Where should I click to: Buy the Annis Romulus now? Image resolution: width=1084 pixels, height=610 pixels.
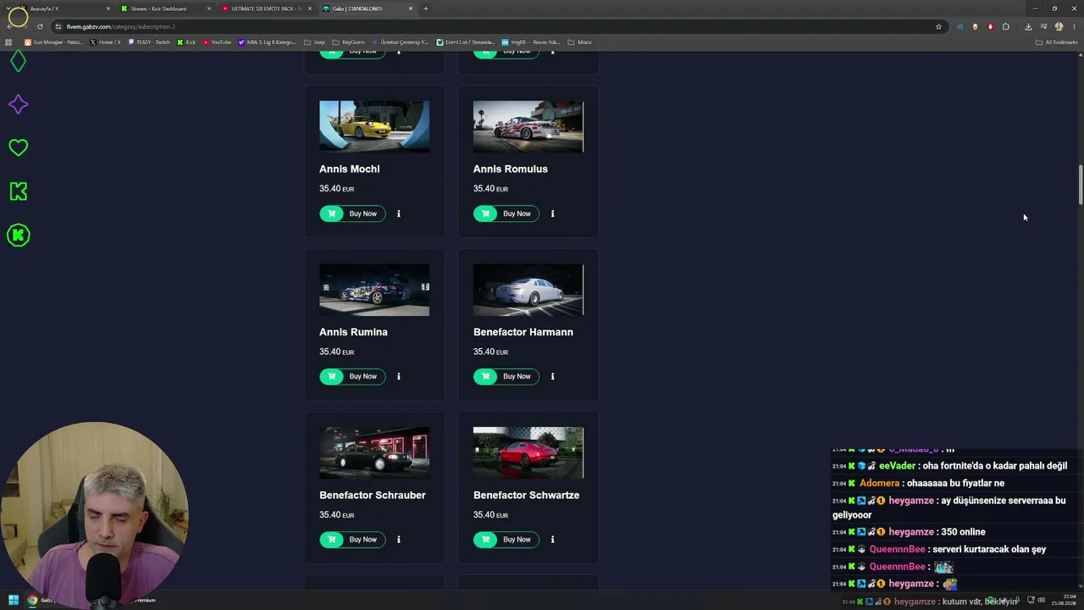[506, 213]
